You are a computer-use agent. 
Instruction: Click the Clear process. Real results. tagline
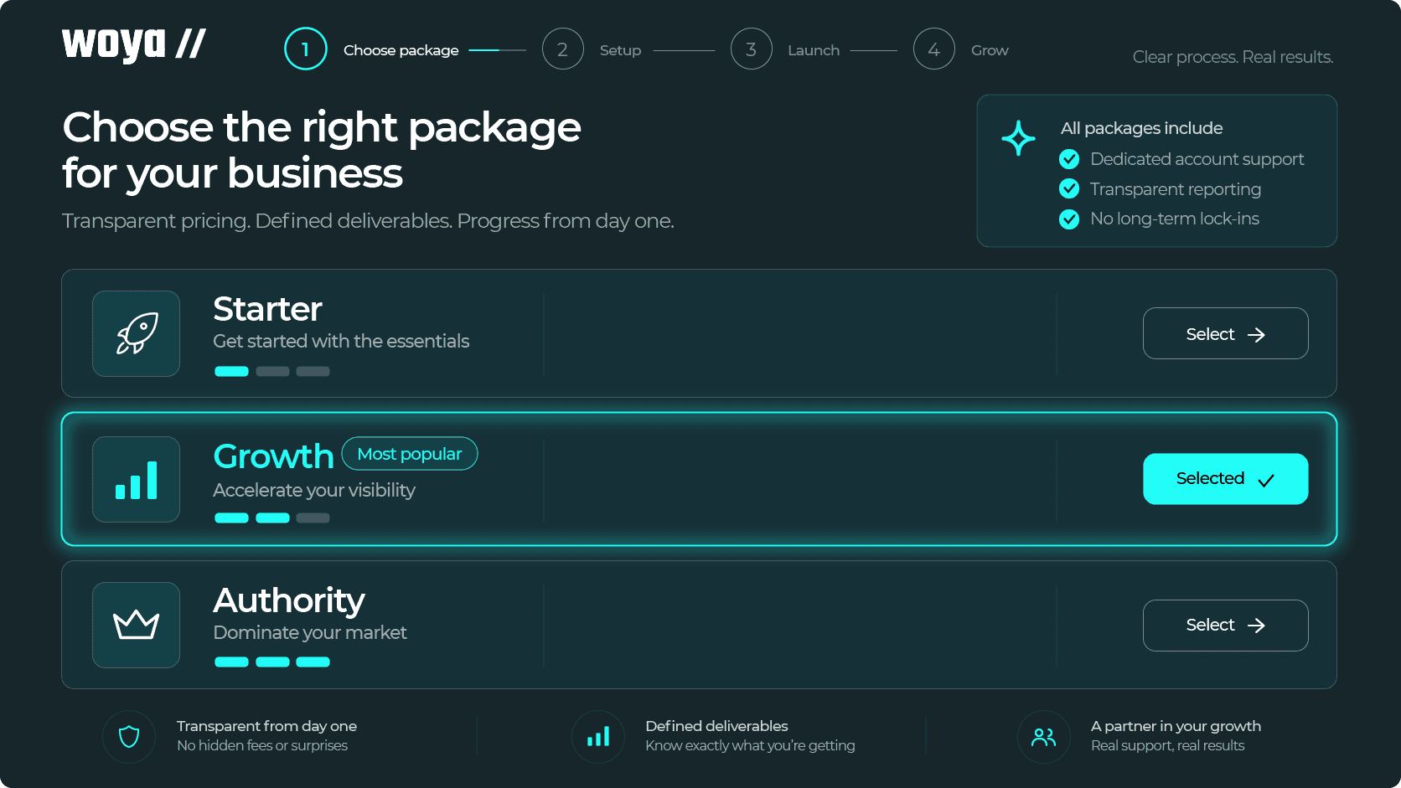coord(1233,57)
